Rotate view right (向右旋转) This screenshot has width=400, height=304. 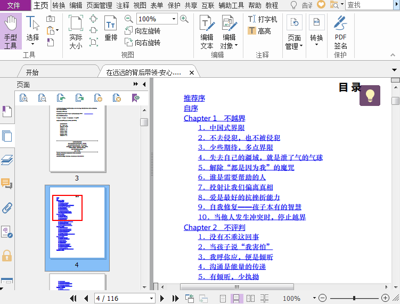(x=143, y=43)
